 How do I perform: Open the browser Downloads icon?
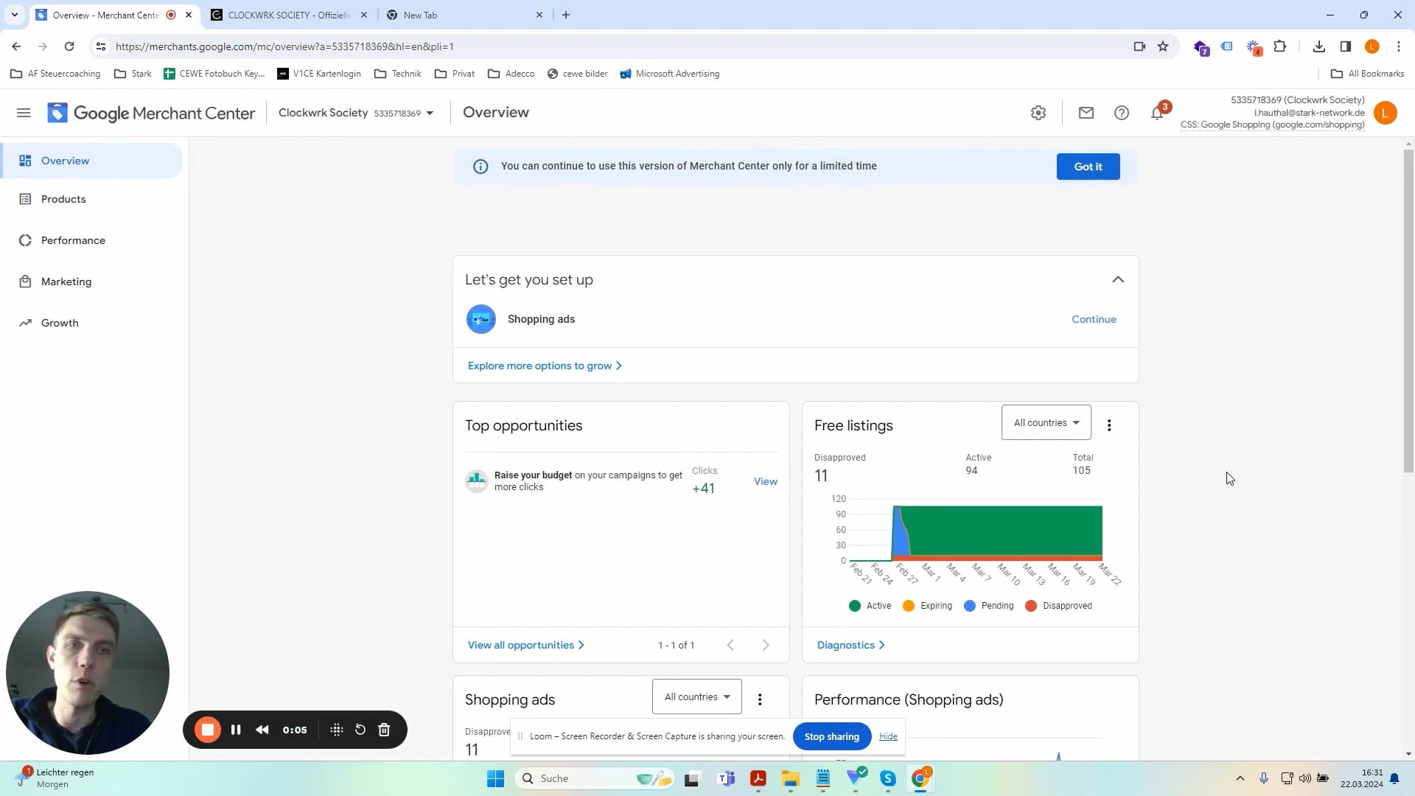coord(1319,46)
